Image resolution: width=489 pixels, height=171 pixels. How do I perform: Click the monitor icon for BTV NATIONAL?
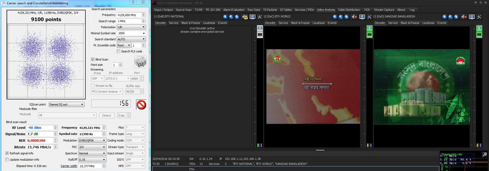253,17
